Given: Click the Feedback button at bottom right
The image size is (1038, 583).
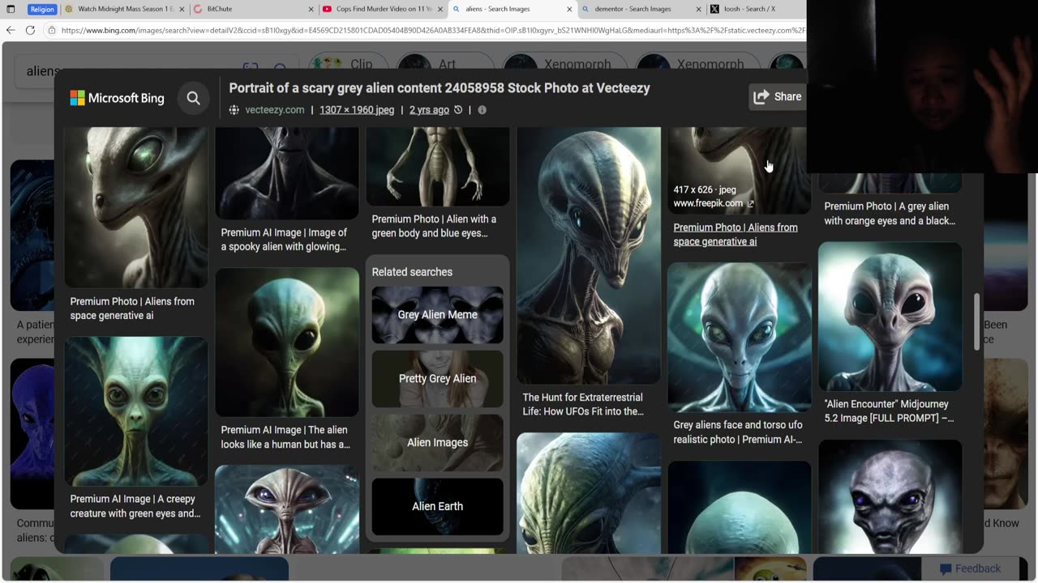Looking at the screenshot, I should pos(970,568).
